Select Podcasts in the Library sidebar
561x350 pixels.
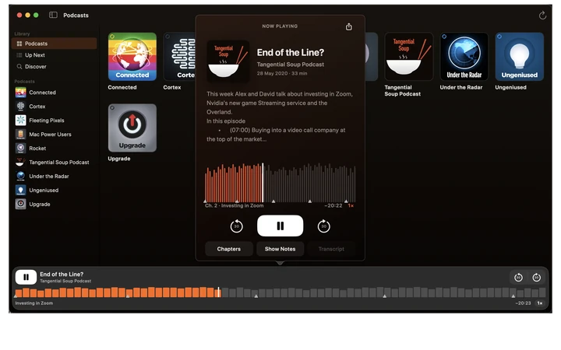tap(54, 44)
